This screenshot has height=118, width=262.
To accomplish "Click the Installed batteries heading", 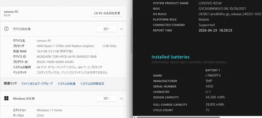I will point(171,57).
